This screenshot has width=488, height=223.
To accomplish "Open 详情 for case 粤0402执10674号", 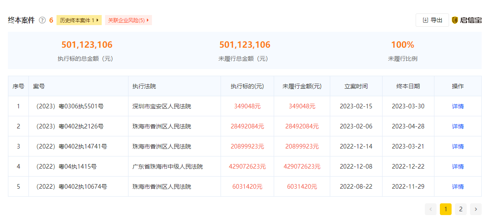I will point(458,187).
